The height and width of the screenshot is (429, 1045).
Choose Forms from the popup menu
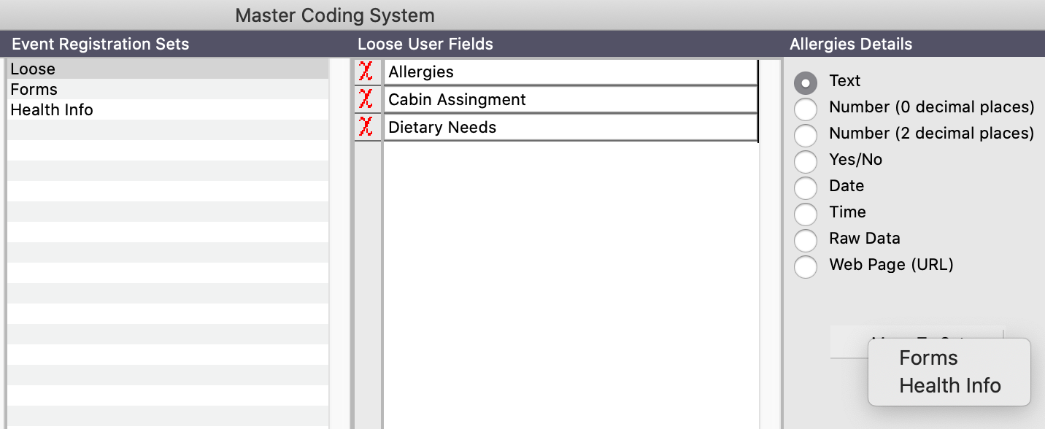pyautogui.click(x=928, y=358)
